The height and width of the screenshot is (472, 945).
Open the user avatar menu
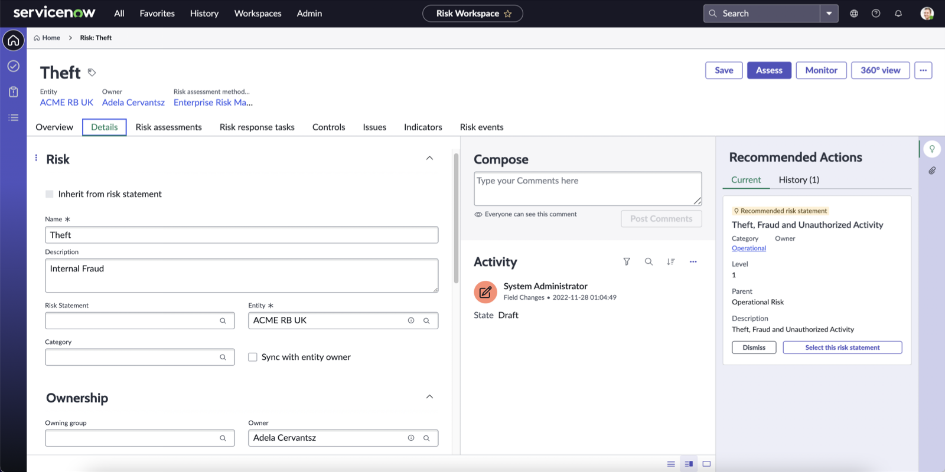pyautogui.click(x=927, y=14)
